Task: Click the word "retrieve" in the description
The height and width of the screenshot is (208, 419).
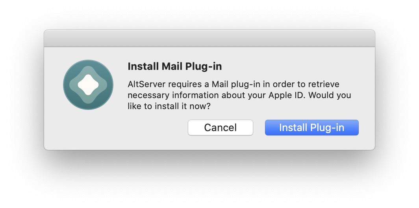Action: [323, 84]
